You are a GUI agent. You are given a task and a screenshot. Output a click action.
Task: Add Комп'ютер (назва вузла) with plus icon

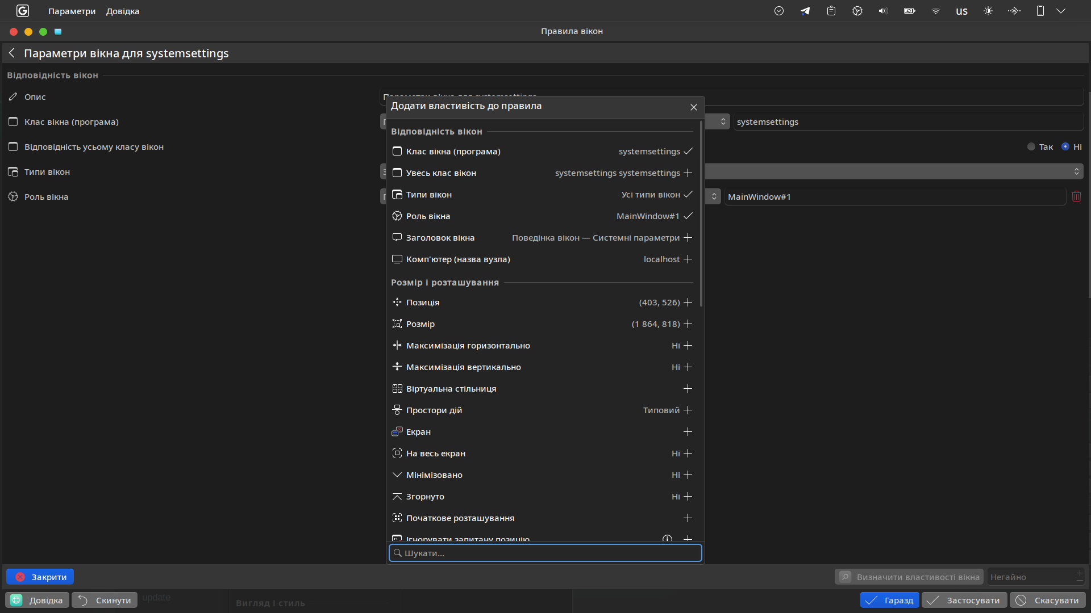pos(688,259)
